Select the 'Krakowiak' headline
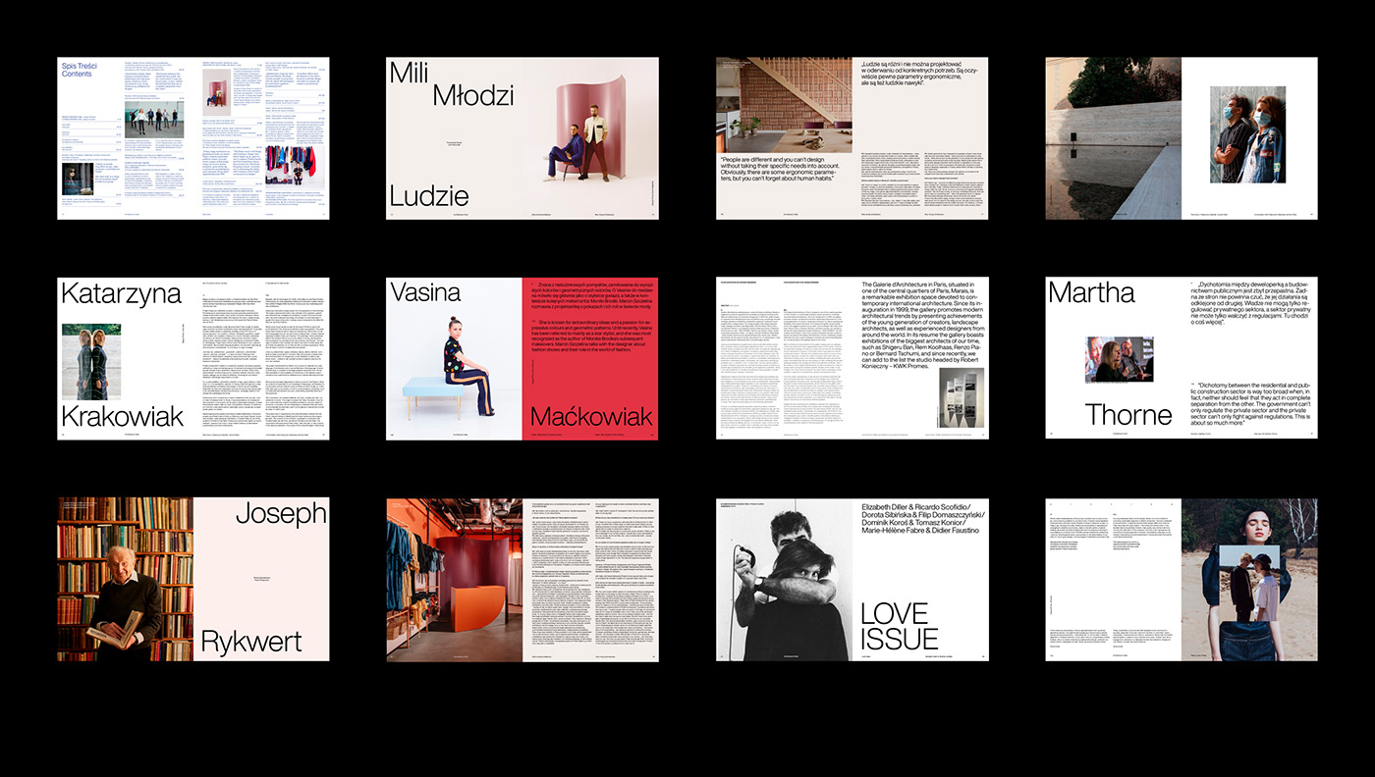The height and width of the screenshot is (777, 1375). tap(123, 415)
